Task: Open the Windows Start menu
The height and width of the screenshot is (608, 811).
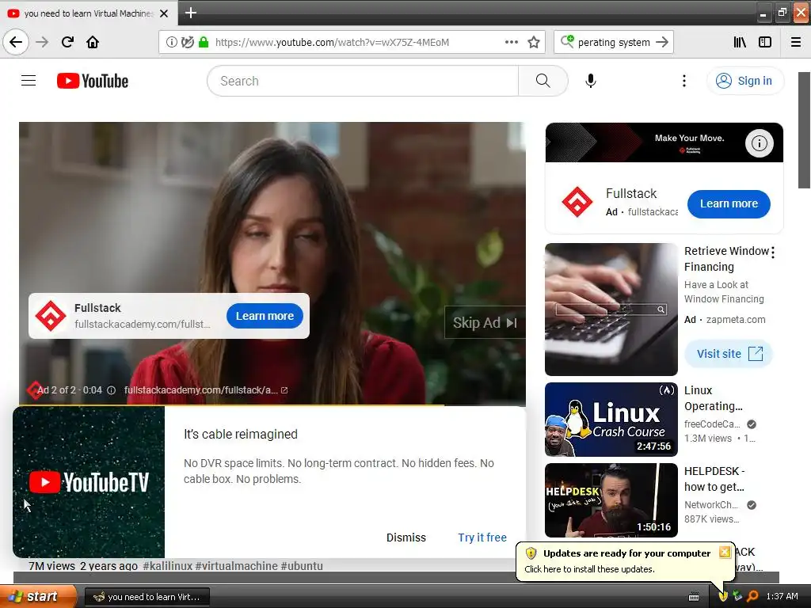Action: pos(38,596)
